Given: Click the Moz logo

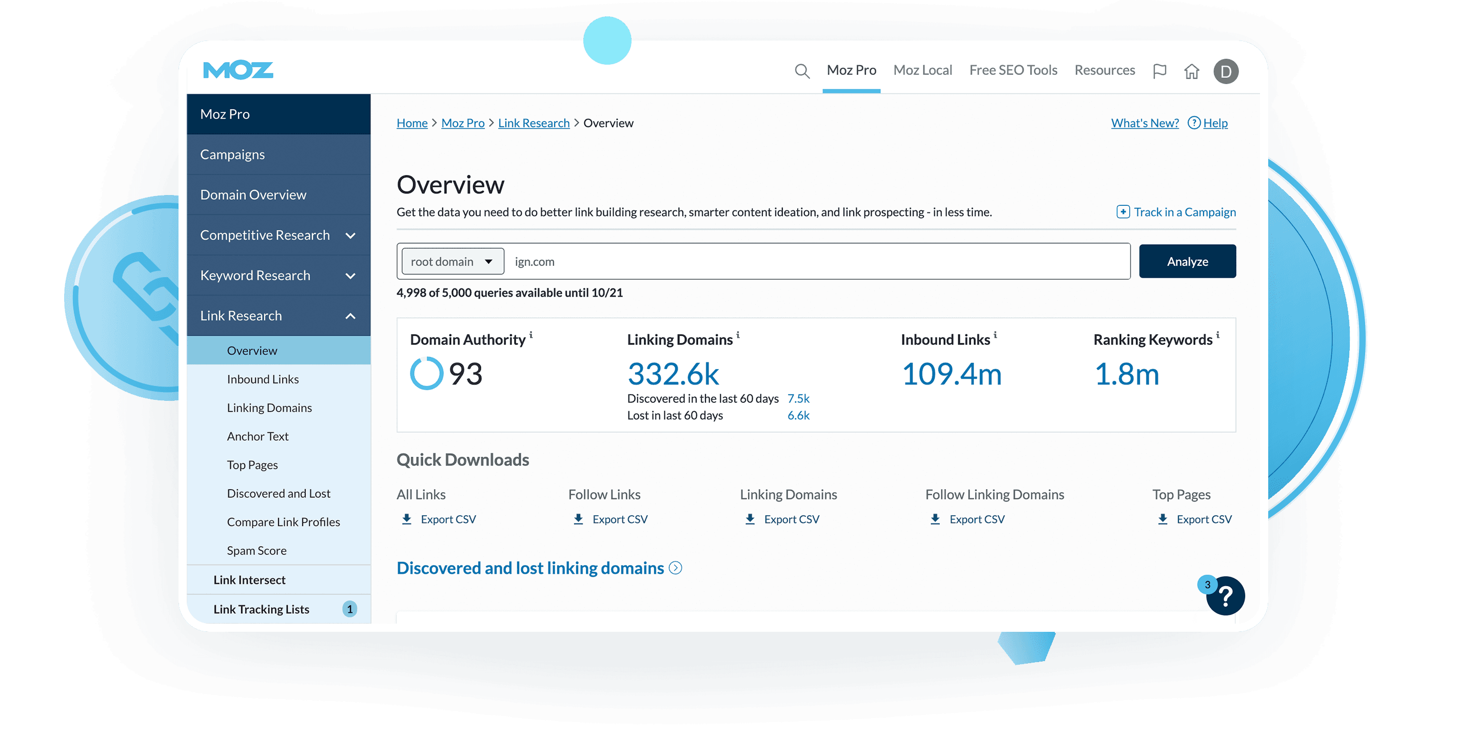Looking at the screenshot, I should (x=238, y=70).
